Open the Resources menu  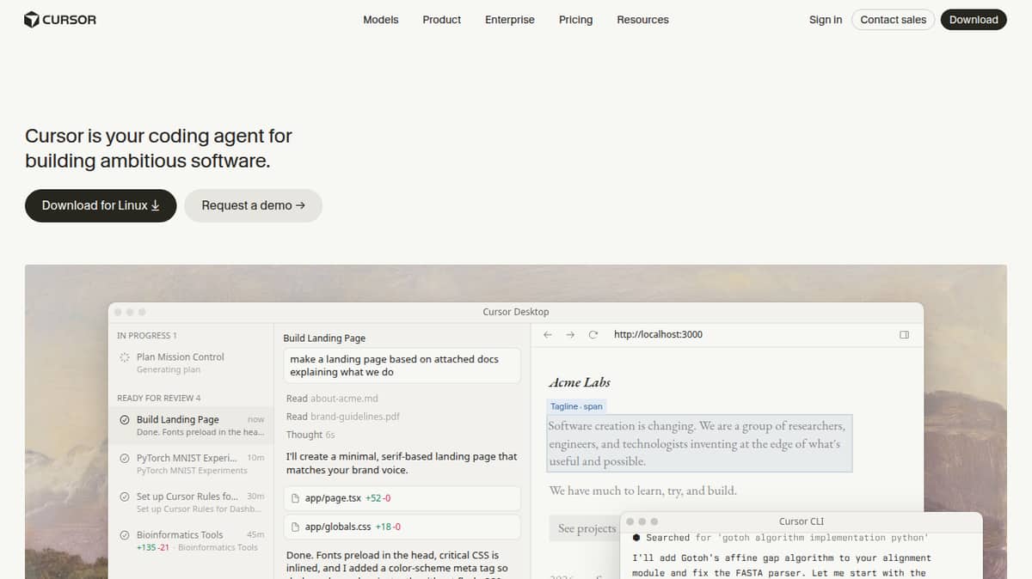click(x=642, y=20)
